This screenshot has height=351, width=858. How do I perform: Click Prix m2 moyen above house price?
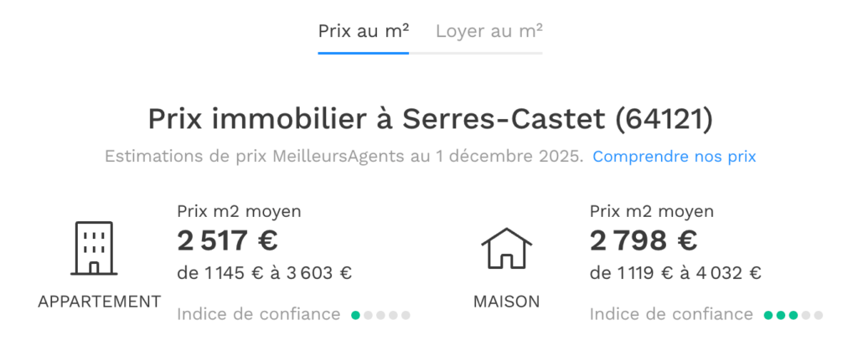click(x=652, y=211)
